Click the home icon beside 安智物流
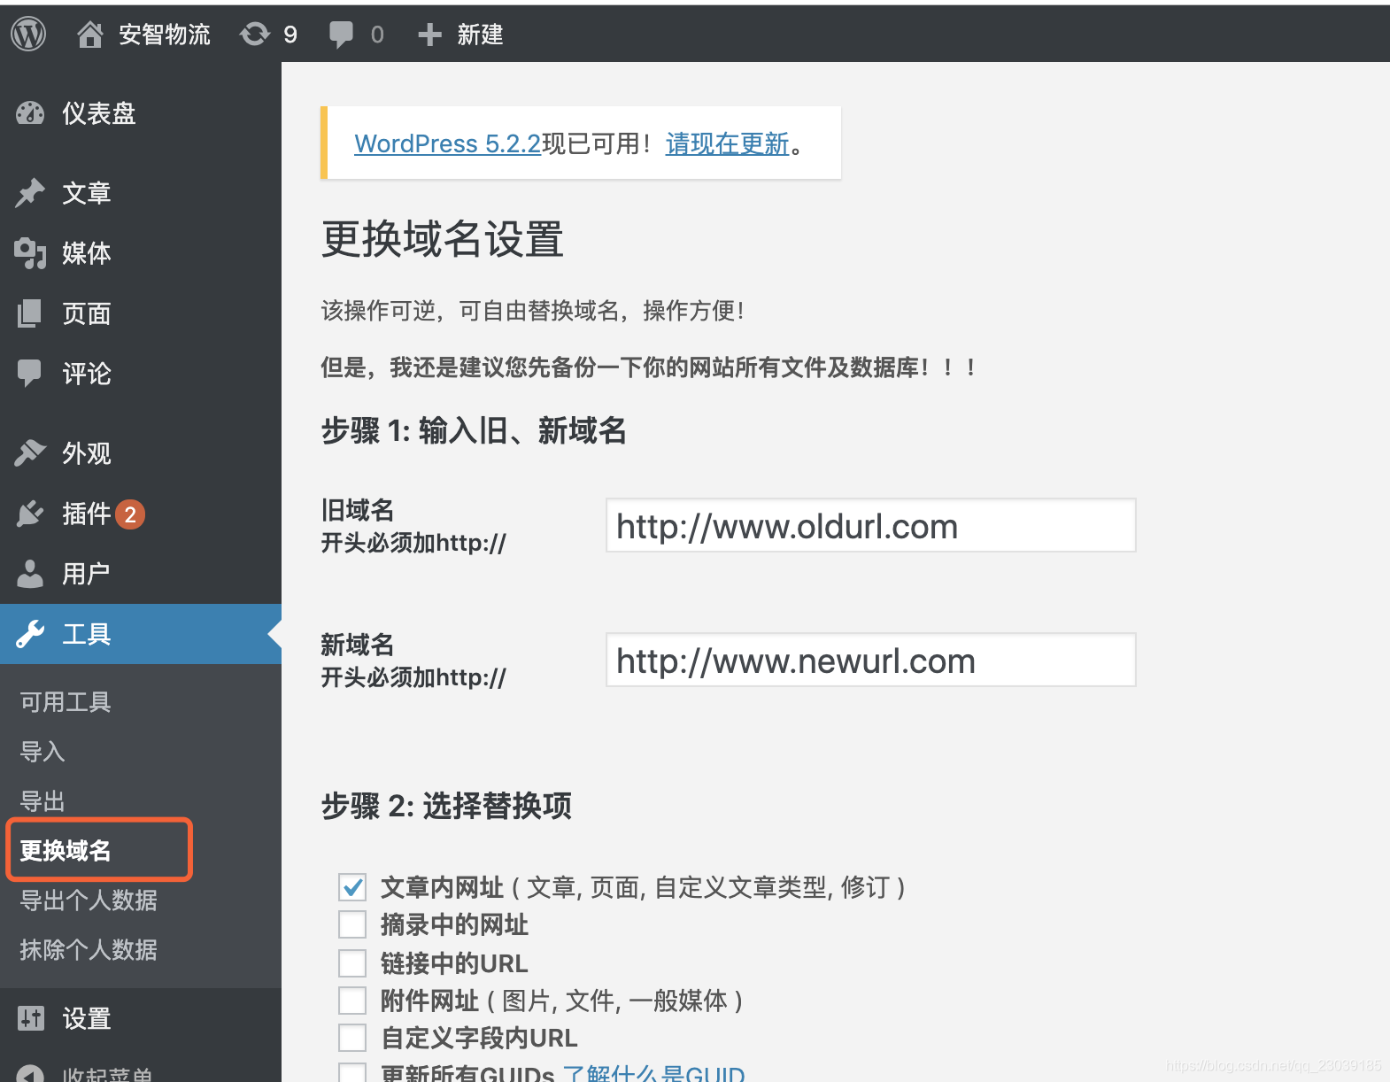1390x1082 pixels. [x=89, y=35]
